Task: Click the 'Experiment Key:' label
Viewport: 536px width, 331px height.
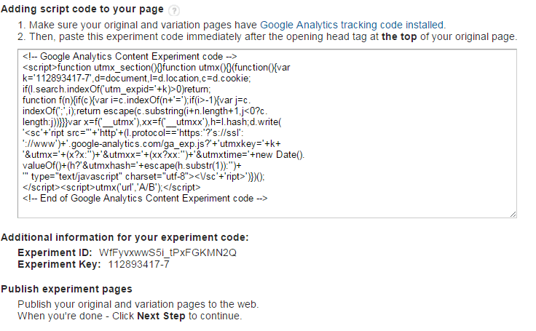Action: [58, 264]
